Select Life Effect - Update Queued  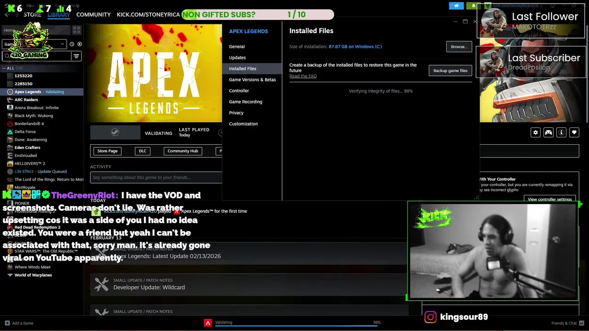40,171
